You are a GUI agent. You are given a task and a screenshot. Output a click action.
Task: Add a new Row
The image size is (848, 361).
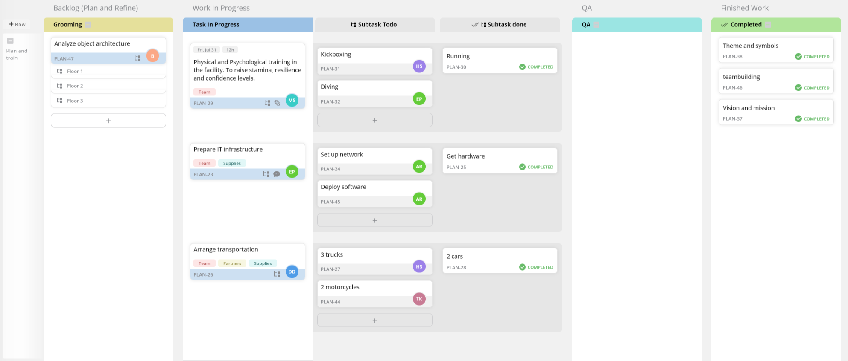click(x=17, y=24)
